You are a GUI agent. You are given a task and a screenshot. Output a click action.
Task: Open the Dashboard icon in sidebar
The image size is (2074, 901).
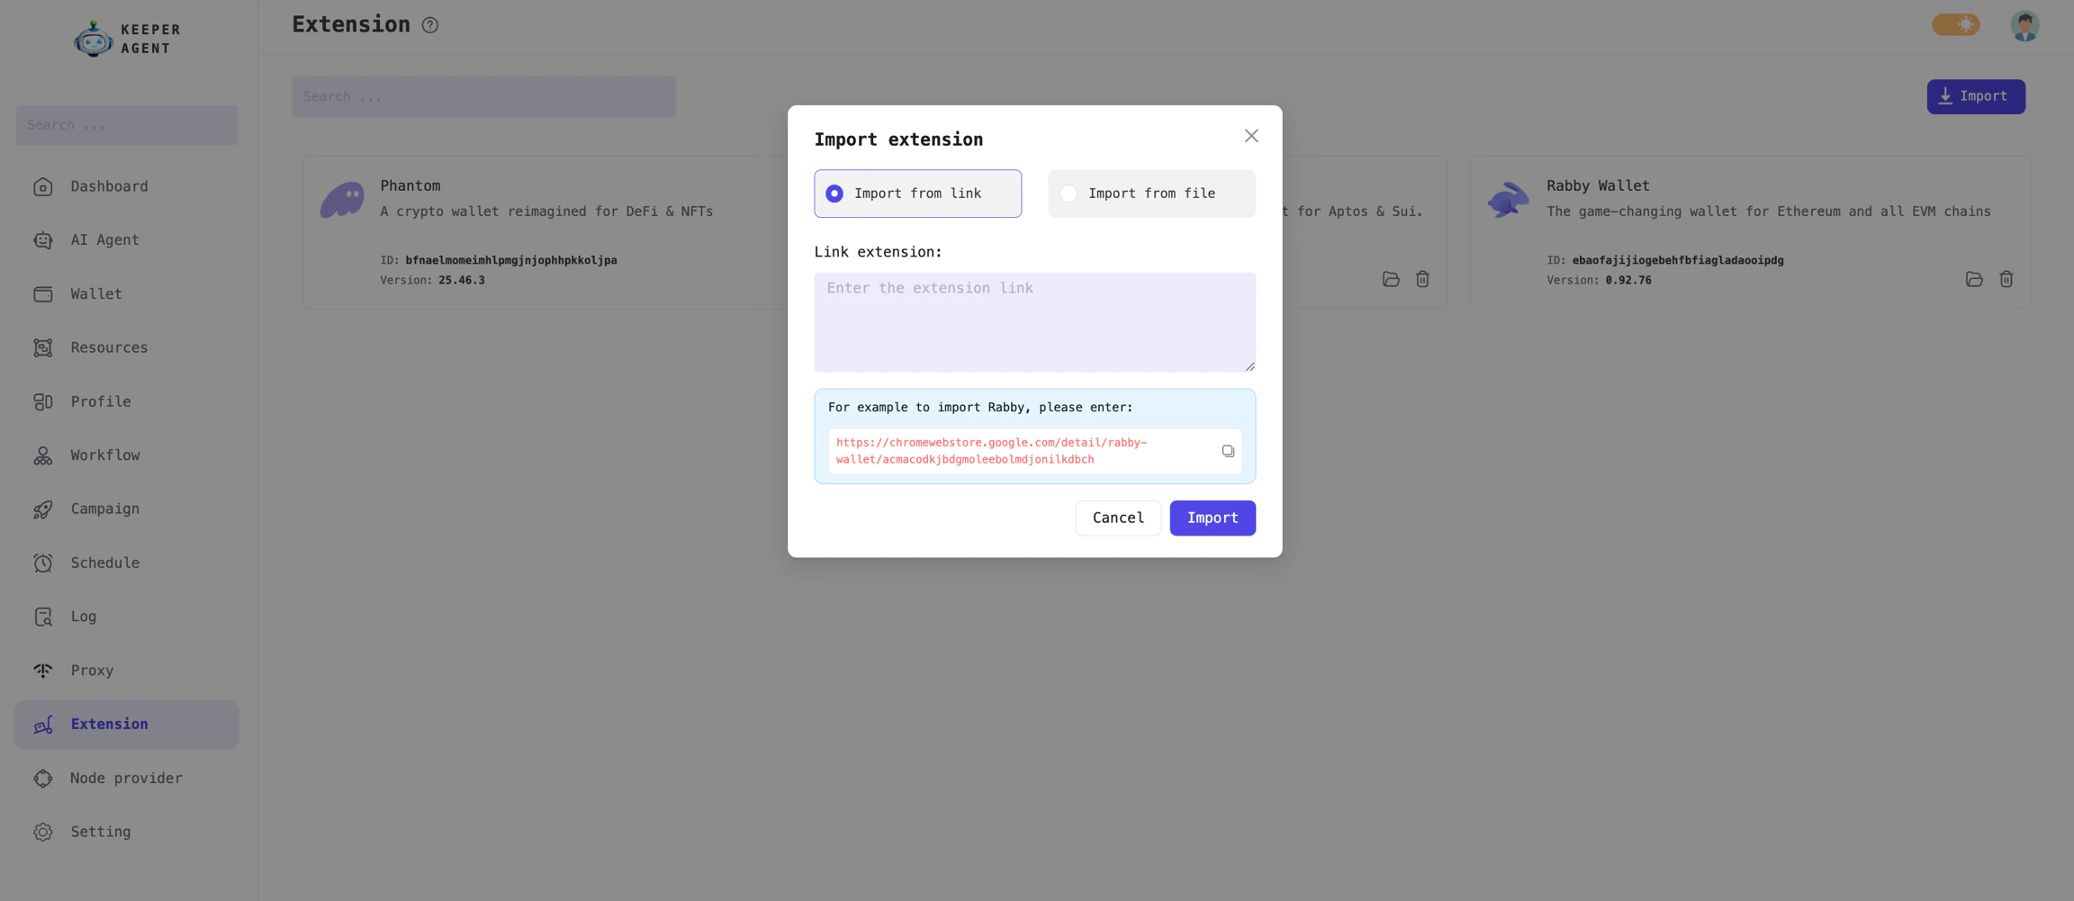click(x=43, y=186)
